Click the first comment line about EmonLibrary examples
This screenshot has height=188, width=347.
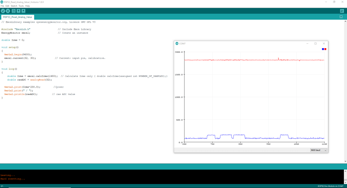(48, 22)
